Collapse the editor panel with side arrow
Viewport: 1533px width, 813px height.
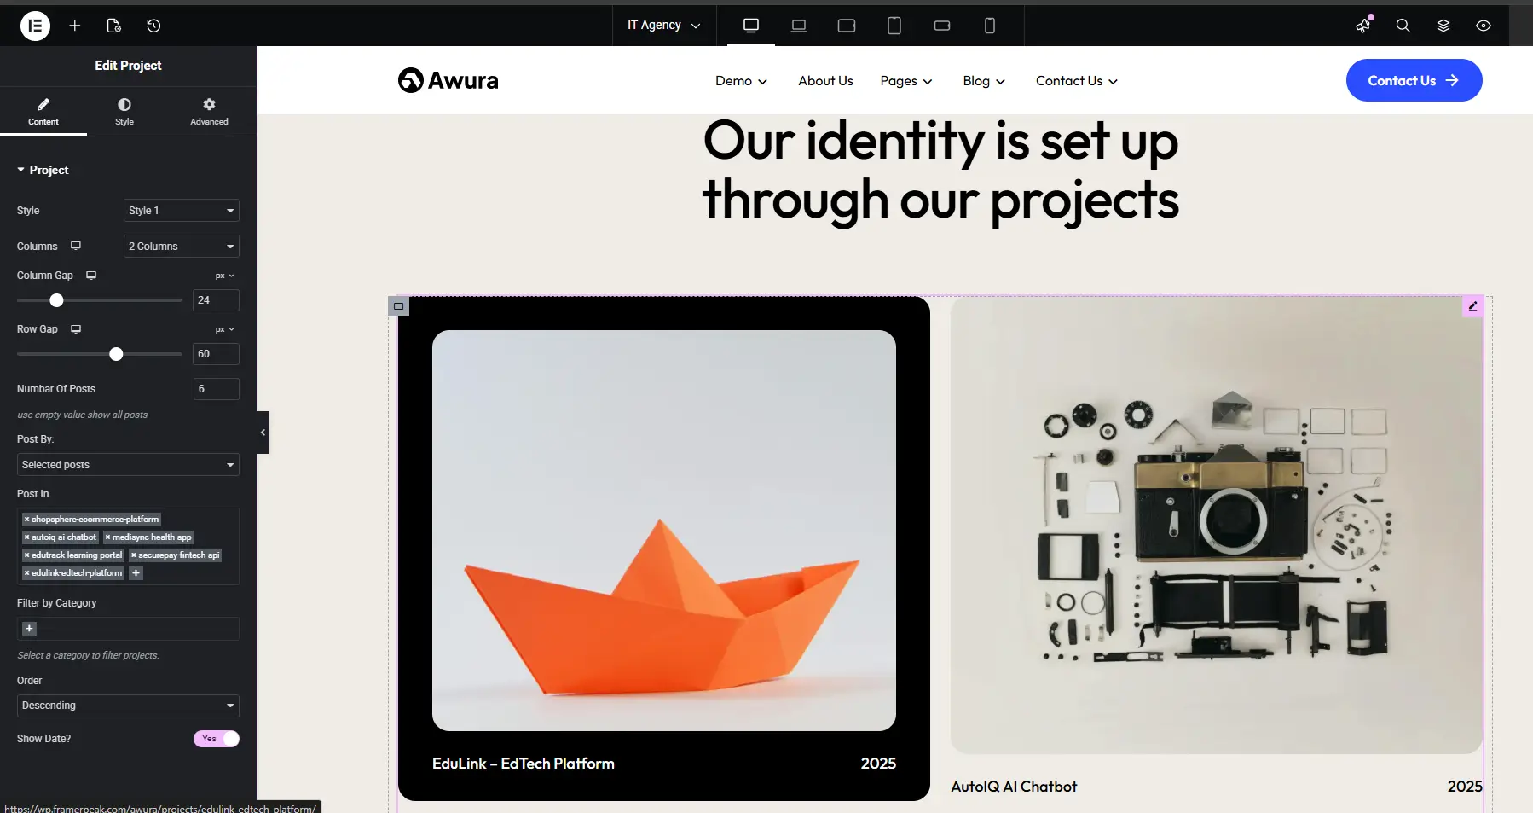pyautogui.click(x=263, y=433)
